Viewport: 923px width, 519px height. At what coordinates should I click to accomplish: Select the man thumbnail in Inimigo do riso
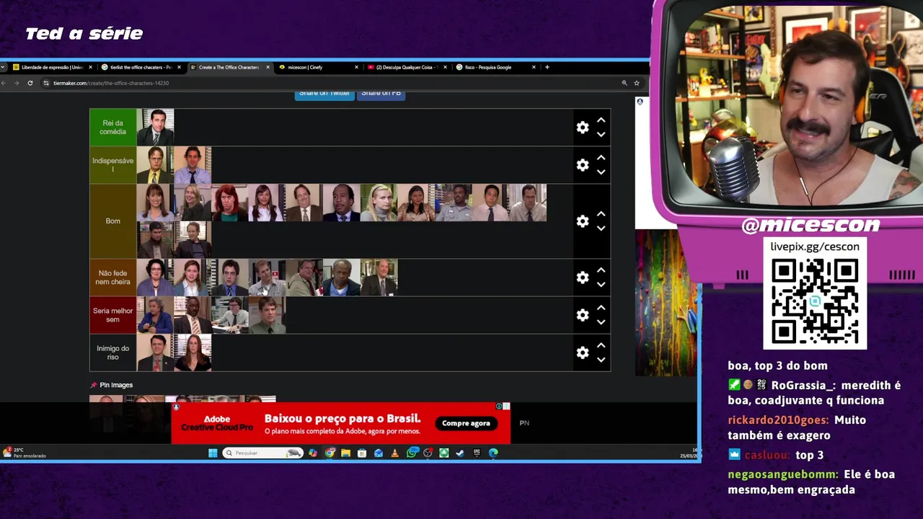pyautogui.click(x=155, y=352)
